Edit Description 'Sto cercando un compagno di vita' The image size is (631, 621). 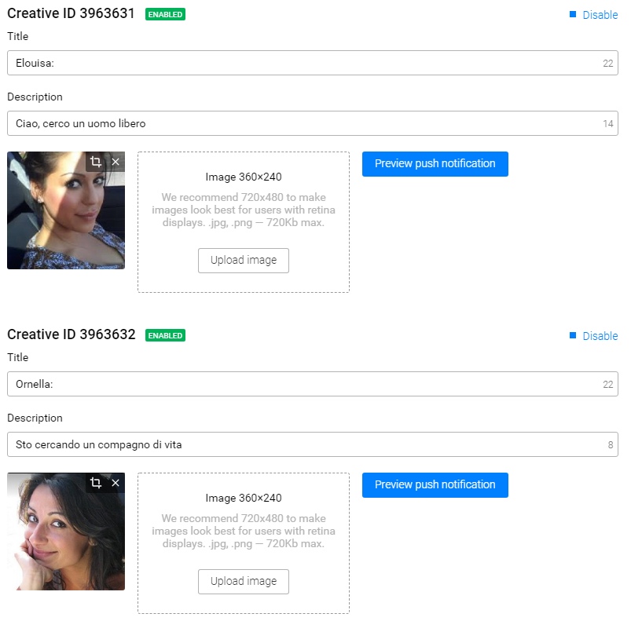[x=313, y=444]
